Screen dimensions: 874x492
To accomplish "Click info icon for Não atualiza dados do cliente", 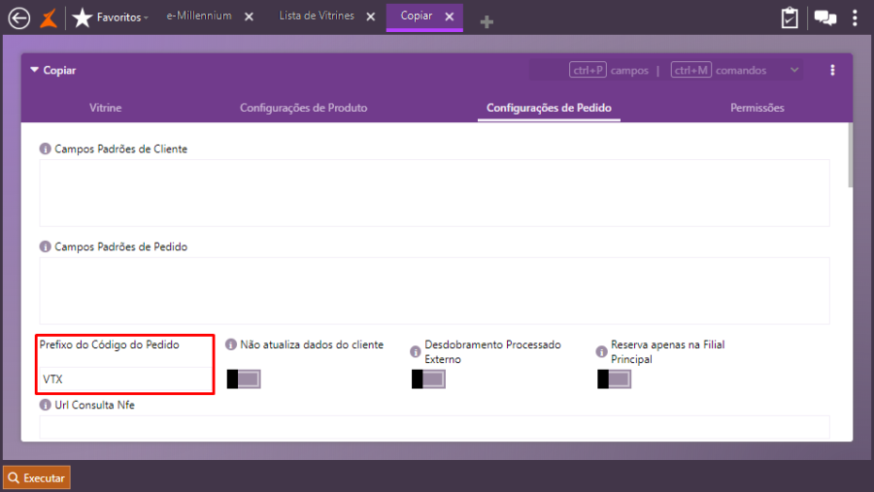I will coord(231,344).
